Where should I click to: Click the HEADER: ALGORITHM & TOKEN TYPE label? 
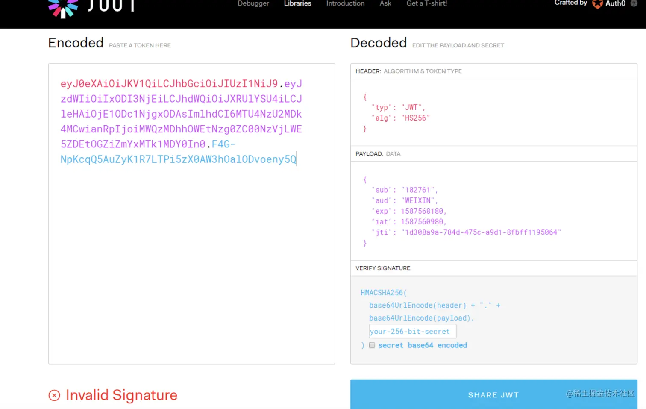pos(408,71)
